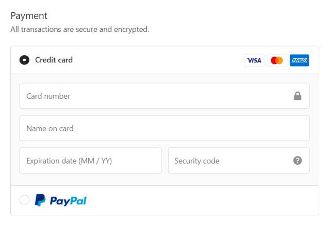Select the PayPal radio button

click(24, 200)
